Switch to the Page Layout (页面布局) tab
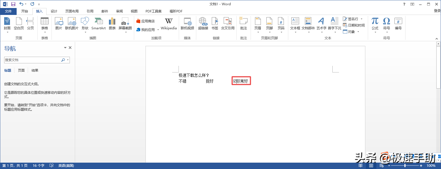 click(72, 11)
